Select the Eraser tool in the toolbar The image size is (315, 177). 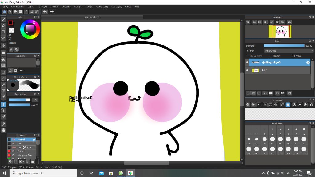click(3, 26)
